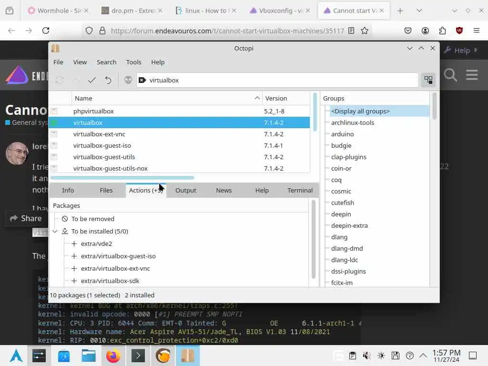Viewport: 488px width, 366px height.
Task: Click the undo/cancel changes arrow in Octopi toolbar
Action: point(108,80)
